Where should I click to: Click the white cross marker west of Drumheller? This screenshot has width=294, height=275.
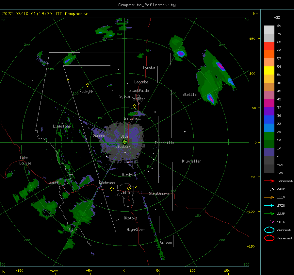click(185, 131)
